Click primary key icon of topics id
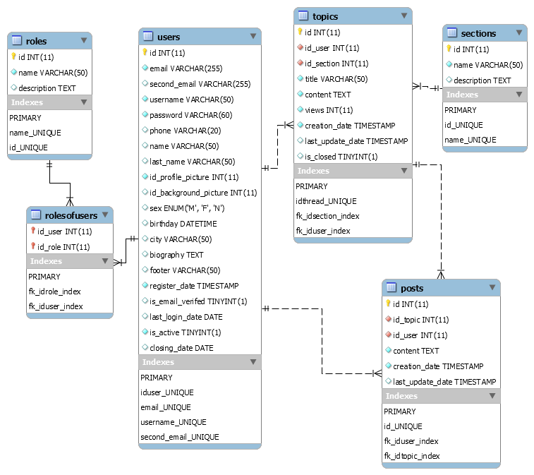The width and height of the screenshot is (534, 475). pos(300,32)
